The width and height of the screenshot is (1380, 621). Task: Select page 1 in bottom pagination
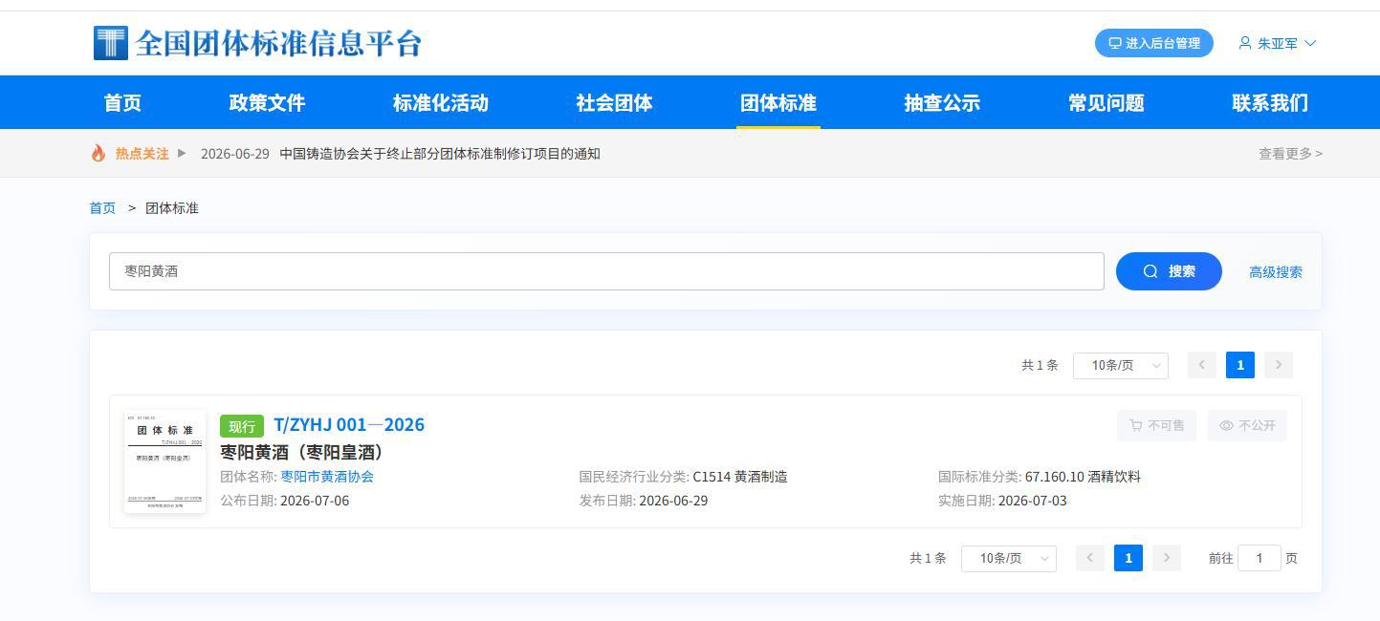point(1128,558)
